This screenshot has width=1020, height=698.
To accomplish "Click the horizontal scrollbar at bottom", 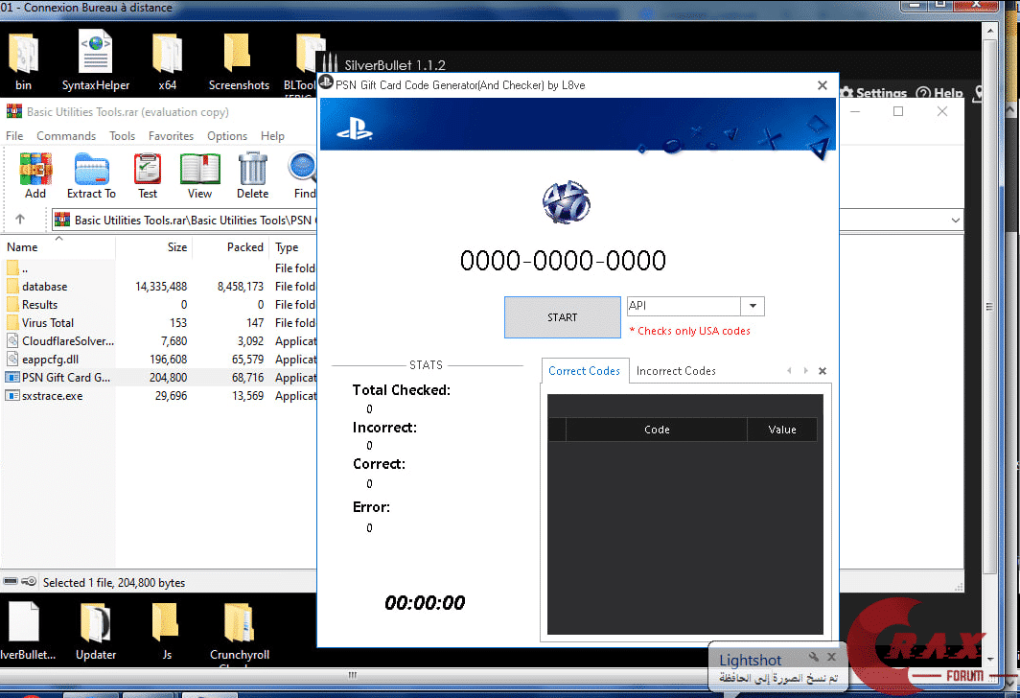I will [x=353, y=675].
